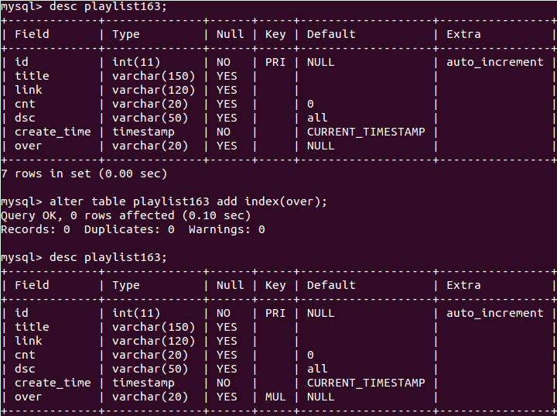Viewport: 557px width, 416px height.
Task: Click the 'Field' header of the first table
Action: coord(32,34)
